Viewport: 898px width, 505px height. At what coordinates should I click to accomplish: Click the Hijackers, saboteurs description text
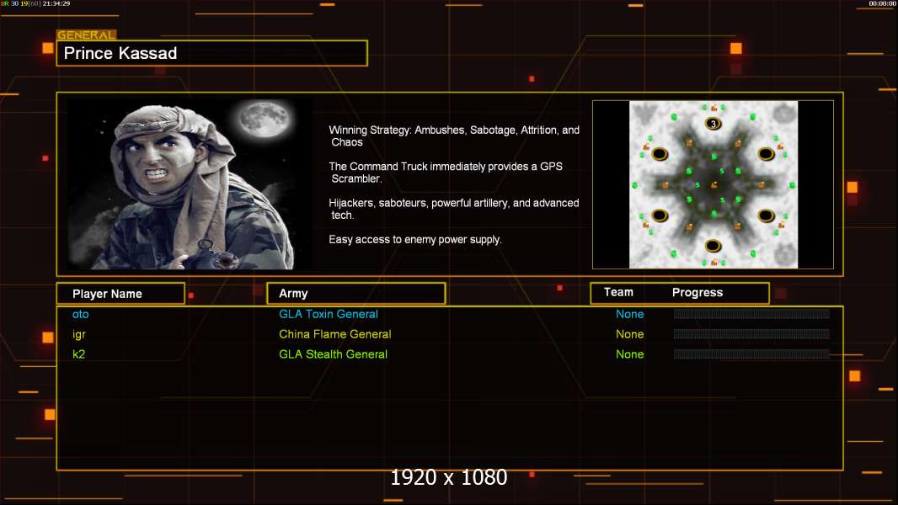pyautogui.click(x=453, y=209)
